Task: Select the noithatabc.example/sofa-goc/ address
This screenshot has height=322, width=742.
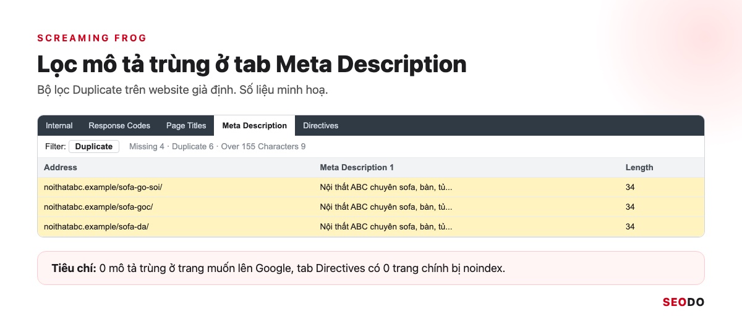Action: pyautogui.click(x=98, y=207)
